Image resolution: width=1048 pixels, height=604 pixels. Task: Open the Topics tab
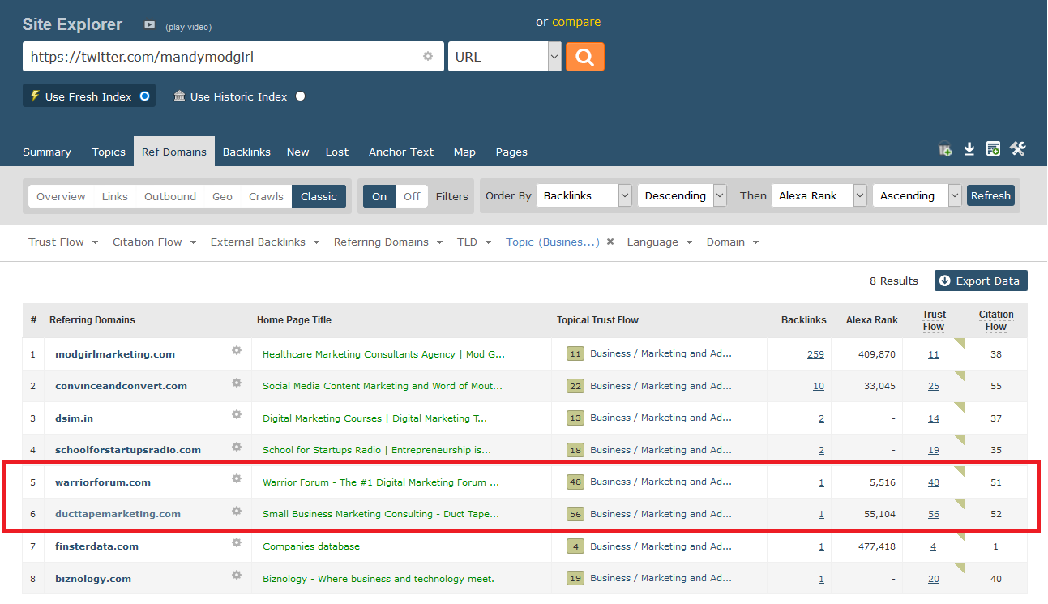click(x=109, y=152)
